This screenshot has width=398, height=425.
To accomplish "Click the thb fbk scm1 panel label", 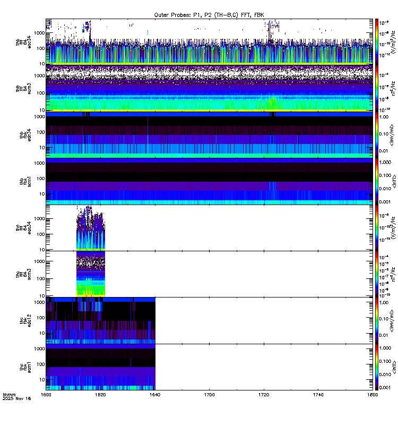I will [25, 181].
